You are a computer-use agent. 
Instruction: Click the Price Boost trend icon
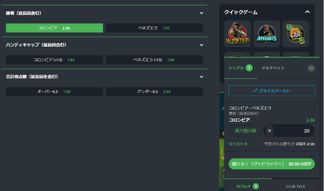[x=255, y=91]
